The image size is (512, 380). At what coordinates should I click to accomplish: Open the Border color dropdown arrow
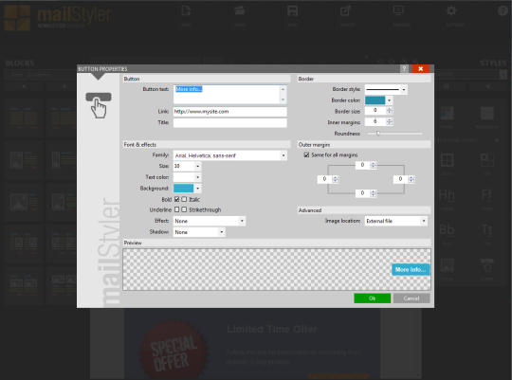[x=390, y=100]
